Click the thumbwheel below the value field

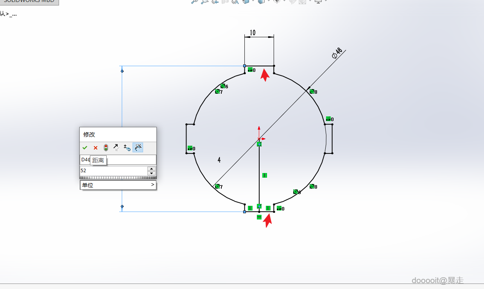pyautogui.click(x=118, y=178)
